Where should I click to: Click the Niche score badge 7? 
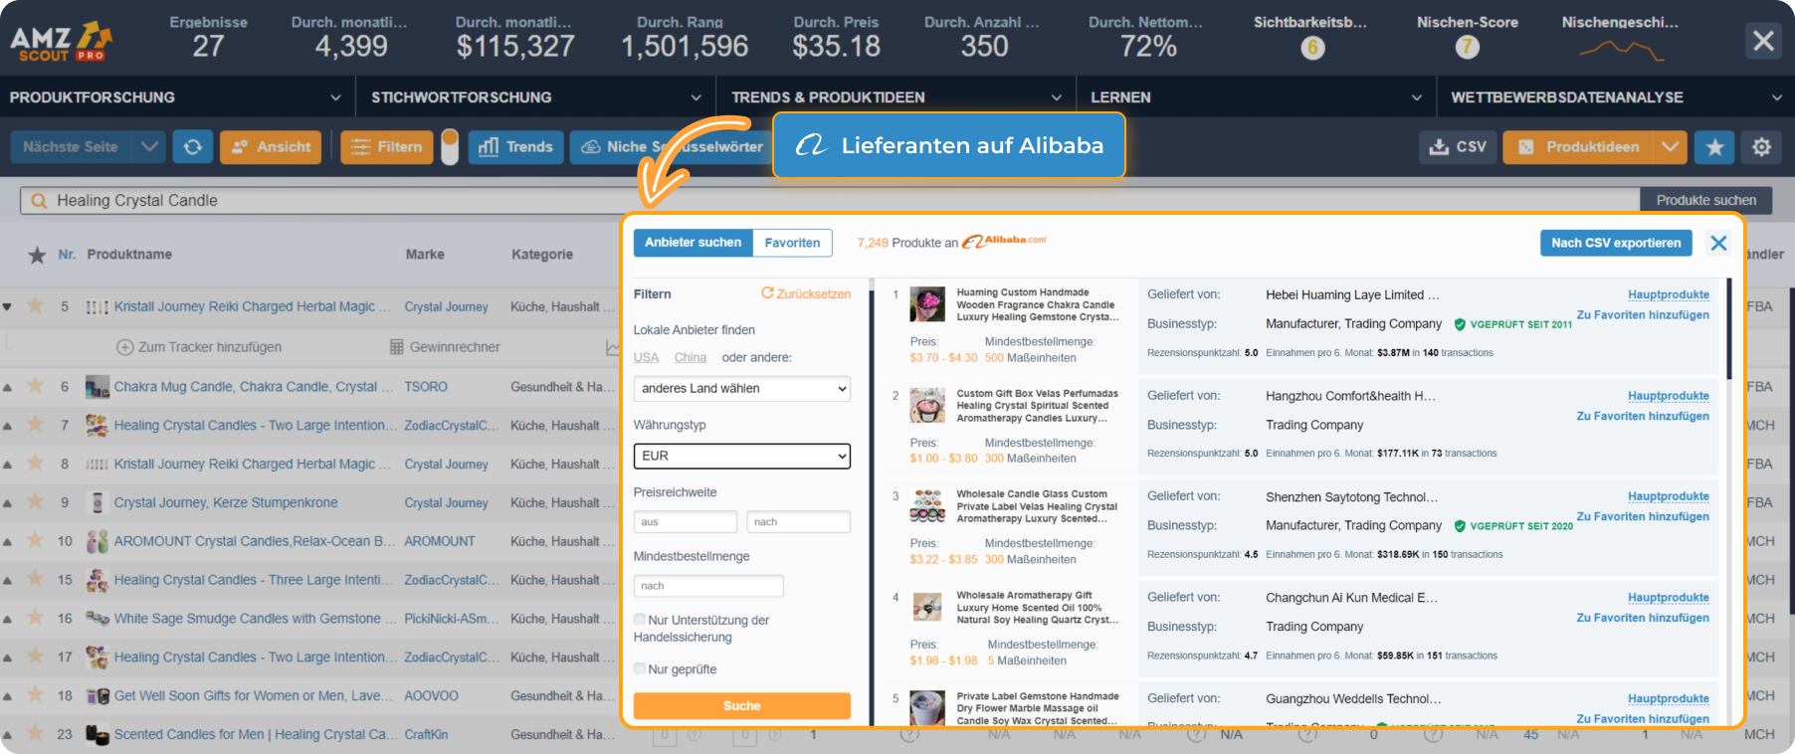(x=1467, y=47)
